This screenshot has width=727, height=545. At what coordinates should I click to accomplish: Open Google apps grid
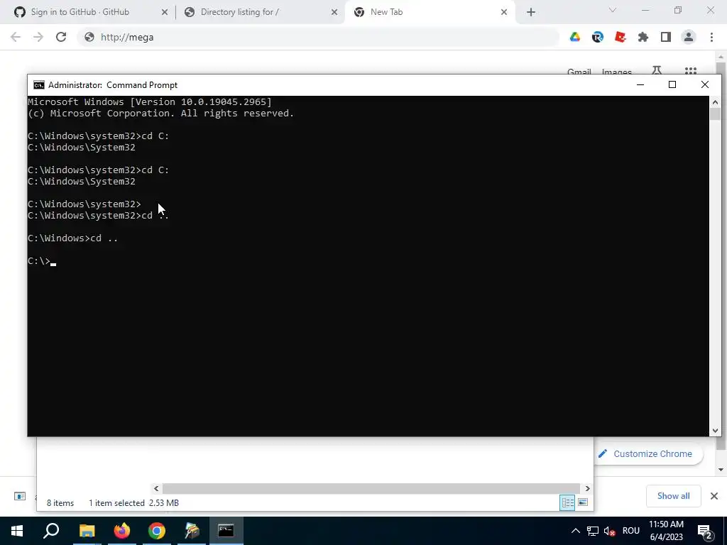pos(691,71)
